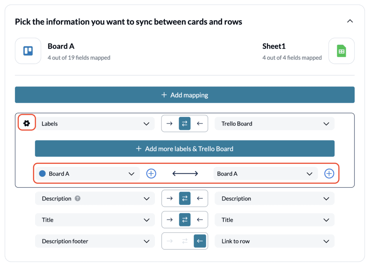Open the Labels field dropdown
The height and width of the screenshot is (265, 370).
(95, 124)
